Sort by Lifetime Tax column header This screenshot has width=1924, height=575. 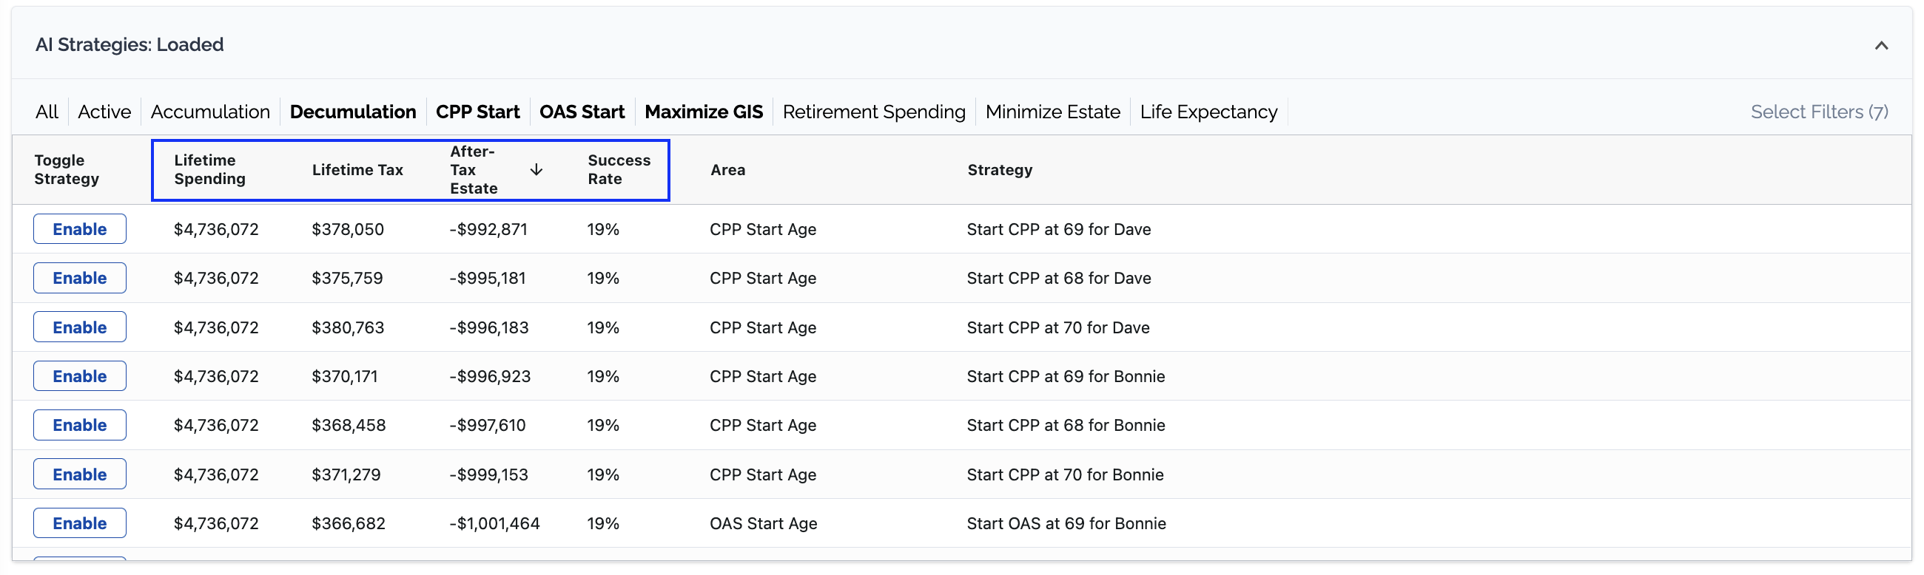(x=357, y=170)
